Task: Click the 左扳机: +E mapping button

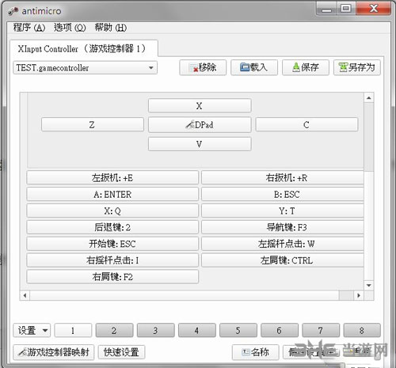Action: [112, 178]
